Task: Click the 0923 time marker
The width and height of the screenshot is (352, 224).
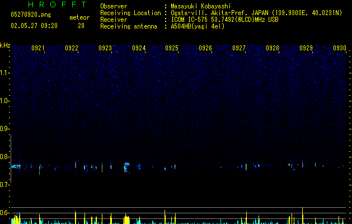Action: pyautogui.click(x=105, y=48)
